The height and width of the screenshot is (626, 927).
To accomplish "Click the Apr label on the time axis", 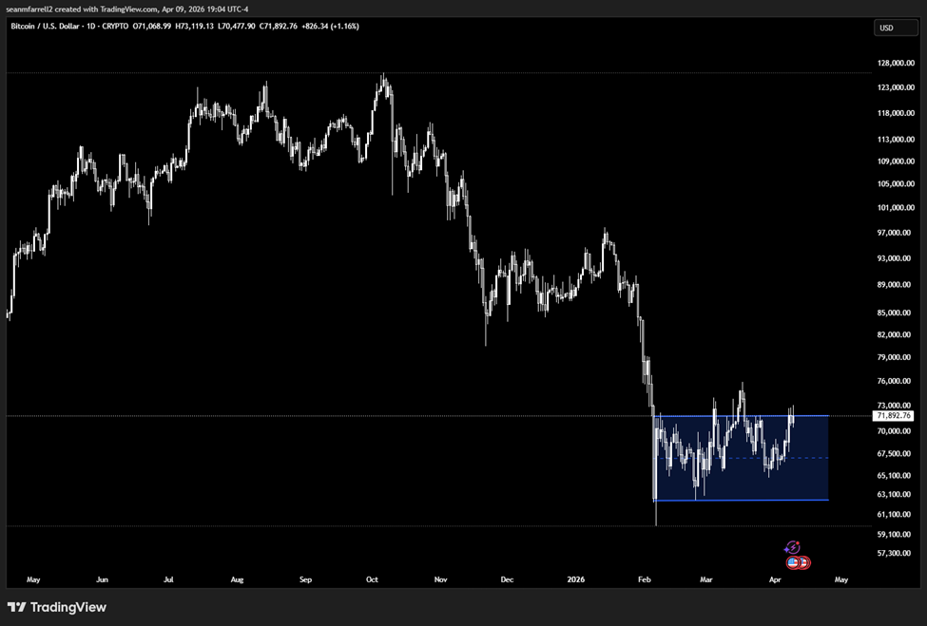I will click(775, 579).
